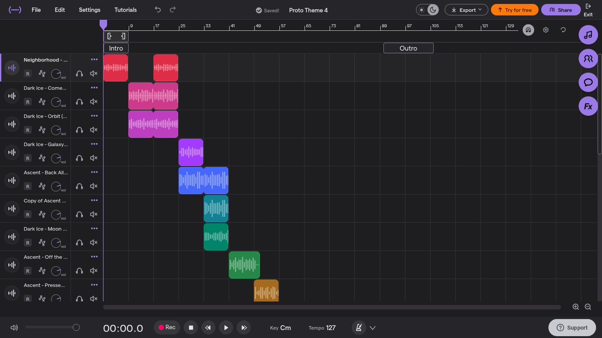Viewport: 602px width, 338px height.
Task: Zoom in on the timeline
Action: (x=576, y=307)
